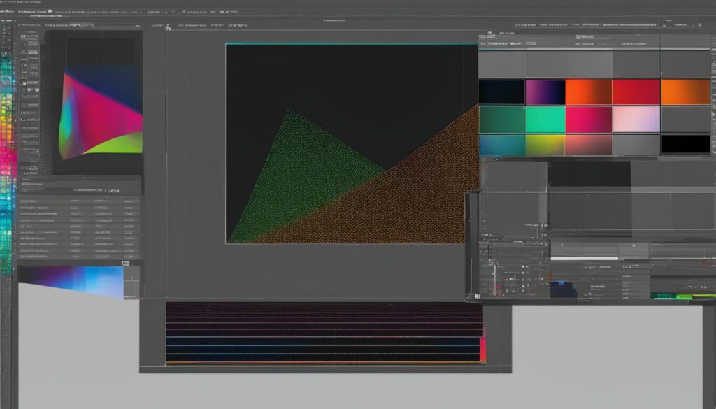This screenshot has width=716, height=409.
Task: Select the blue block in the lower-right panel
Action: tap(563, 289)
